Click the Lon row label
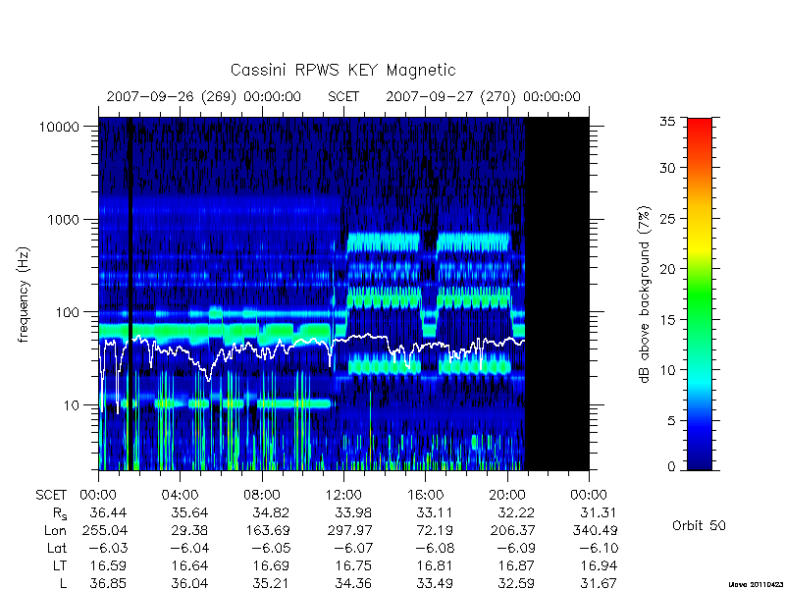 (x=55, y=531)
